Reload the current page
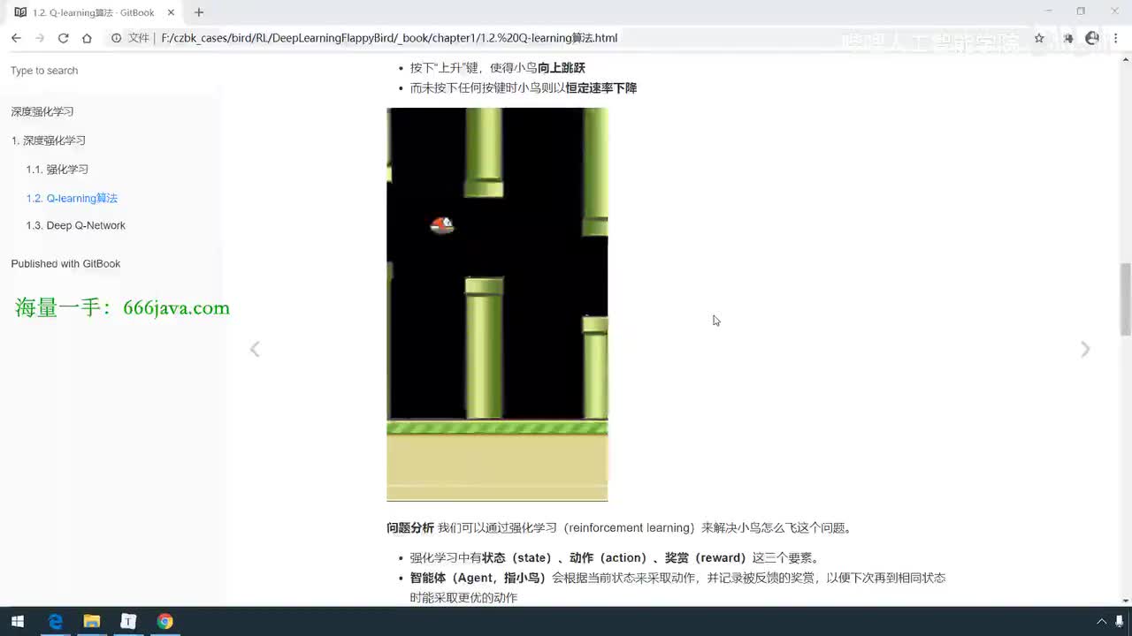Screen dimensions: 1132x636 pyautogui.click(x=63, y=38)
